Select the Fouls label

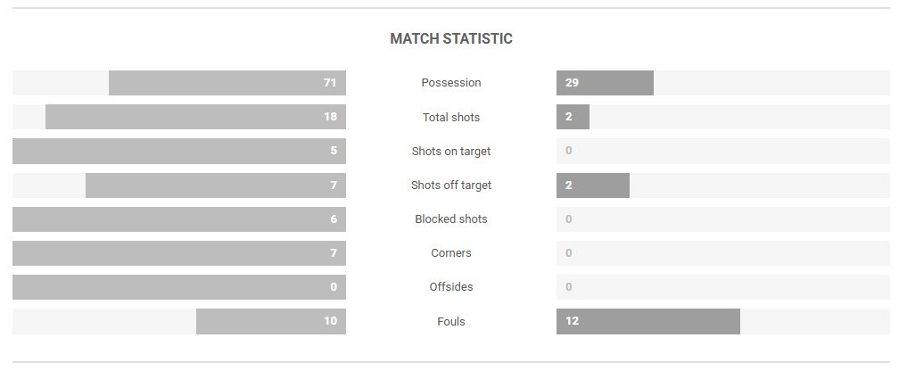(x=451, y=321)
